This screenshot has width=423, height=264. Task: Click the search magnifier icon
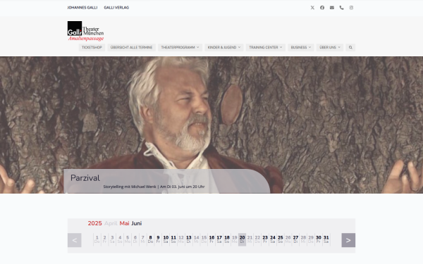coord(350,47)
